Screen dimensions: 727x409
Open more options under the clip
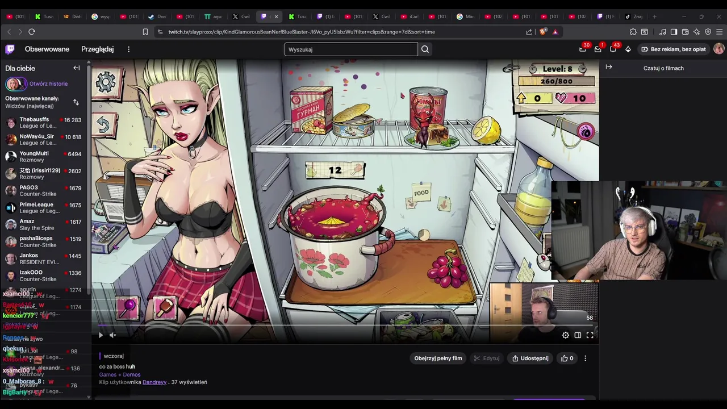click(x=585, y=358)
